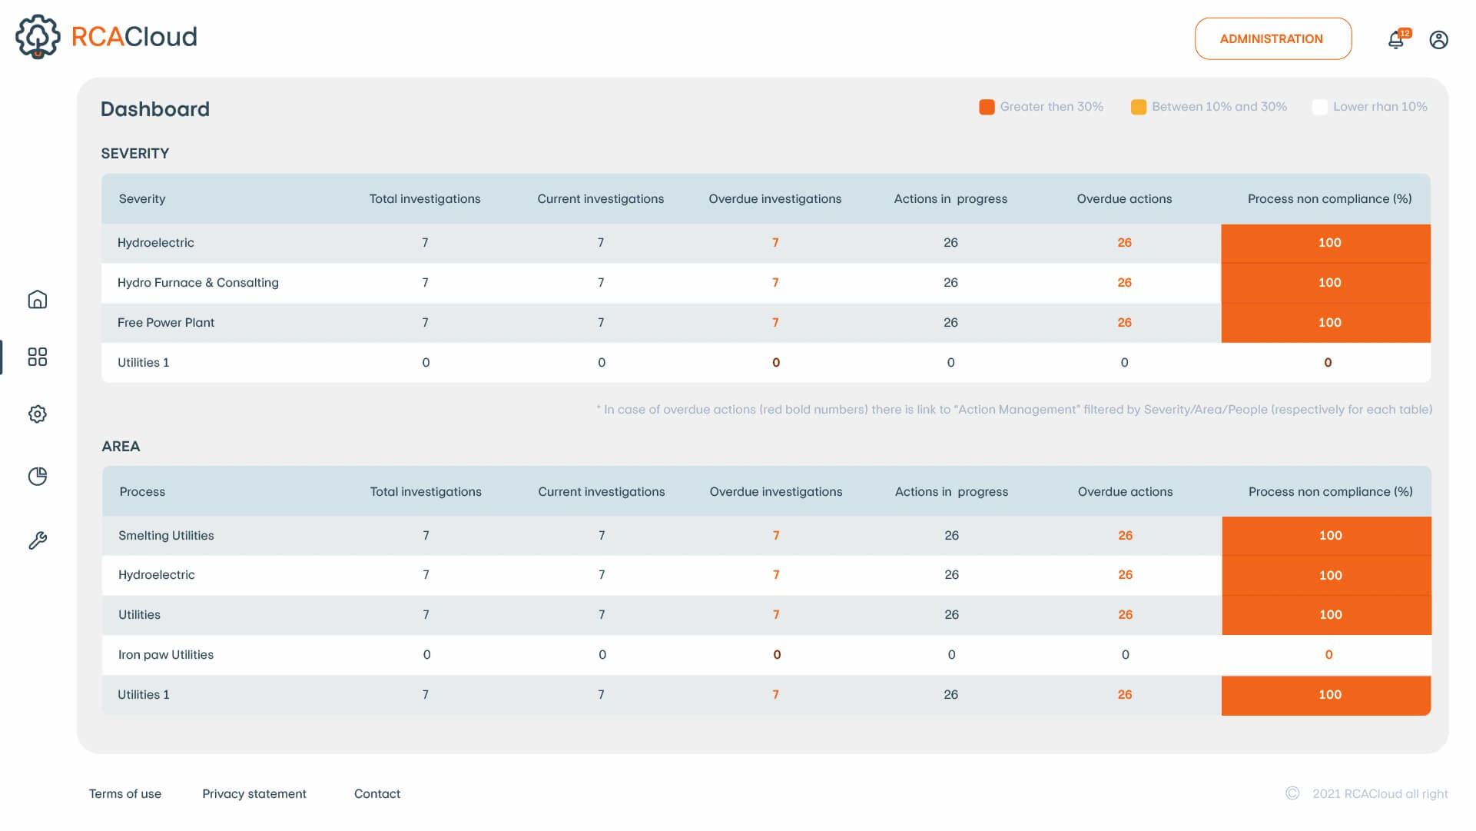The image size is (1476, 831).
Task: Click the Iron paw Utilities row name
Action: click(166, 655)
